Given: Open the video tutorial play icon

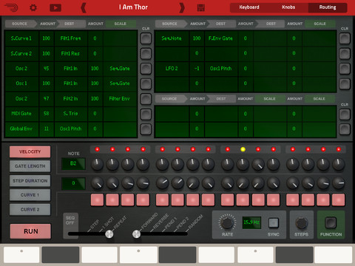Looking at the screenshot, I should tap(55, 8).
